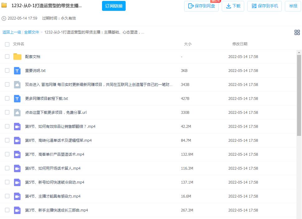Sort by 文件名 column header
The height and width of the screenshot is (219, 302).
(x=18, y=44)
